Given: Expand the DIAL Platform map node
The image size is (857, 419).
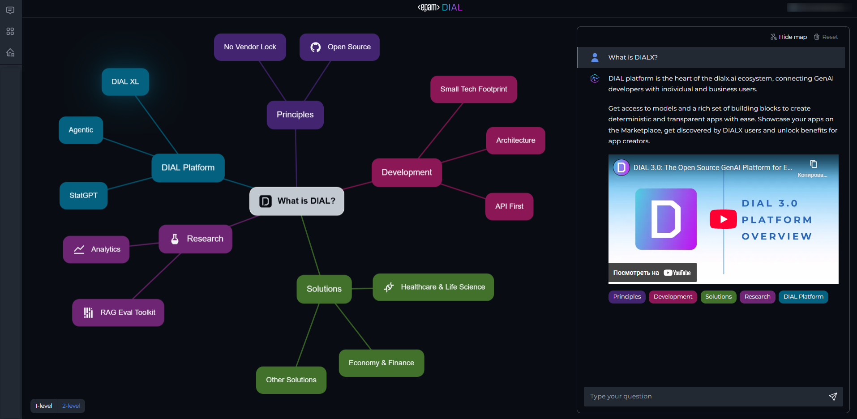Looking at the screenshot, I should (x=188, y=168).
